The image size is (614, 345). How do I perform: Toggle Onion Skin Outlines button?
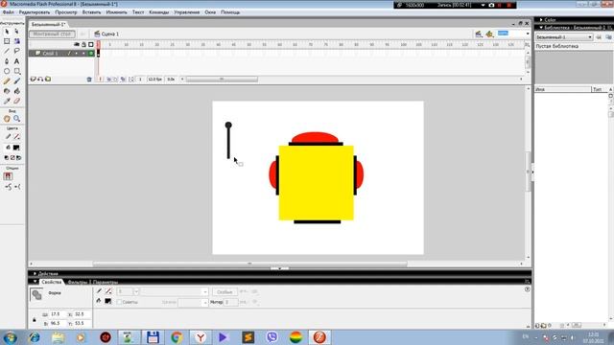[115, 79]
